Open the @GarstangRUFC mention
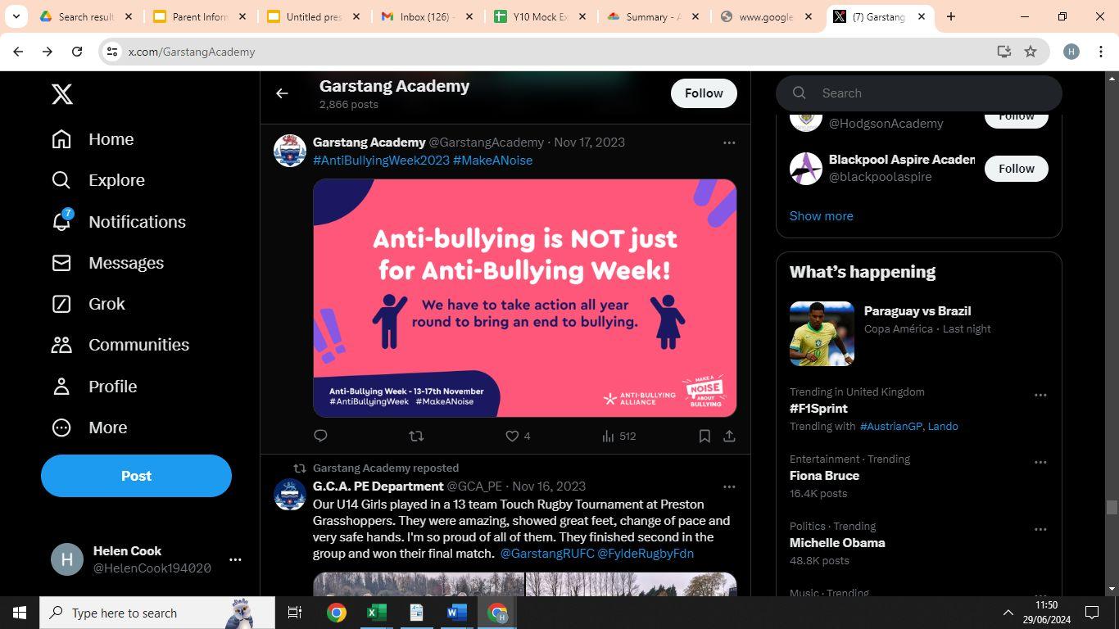 (547, 554)
